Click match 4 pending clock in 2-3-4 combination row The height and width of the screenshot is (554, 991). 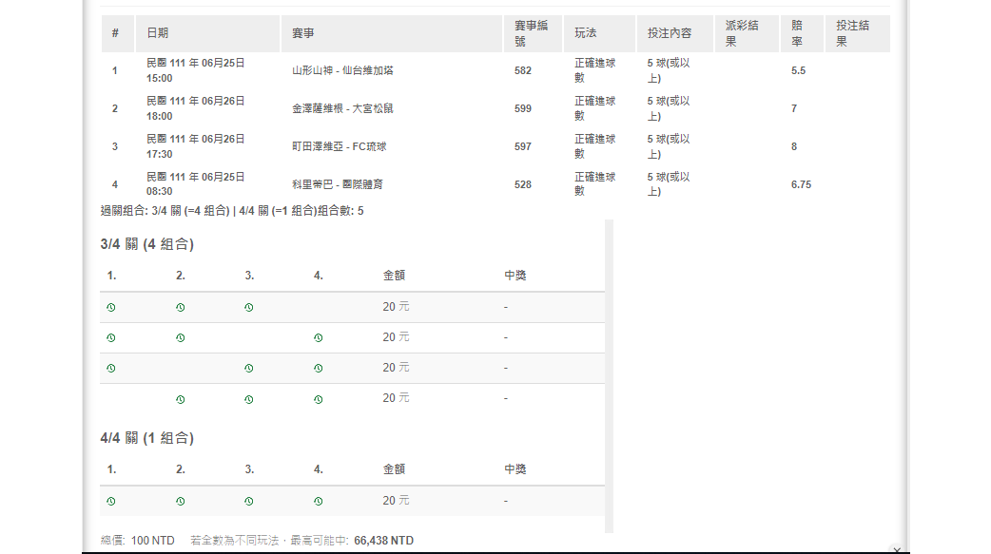pyautogui.click(x=318, y=399)
